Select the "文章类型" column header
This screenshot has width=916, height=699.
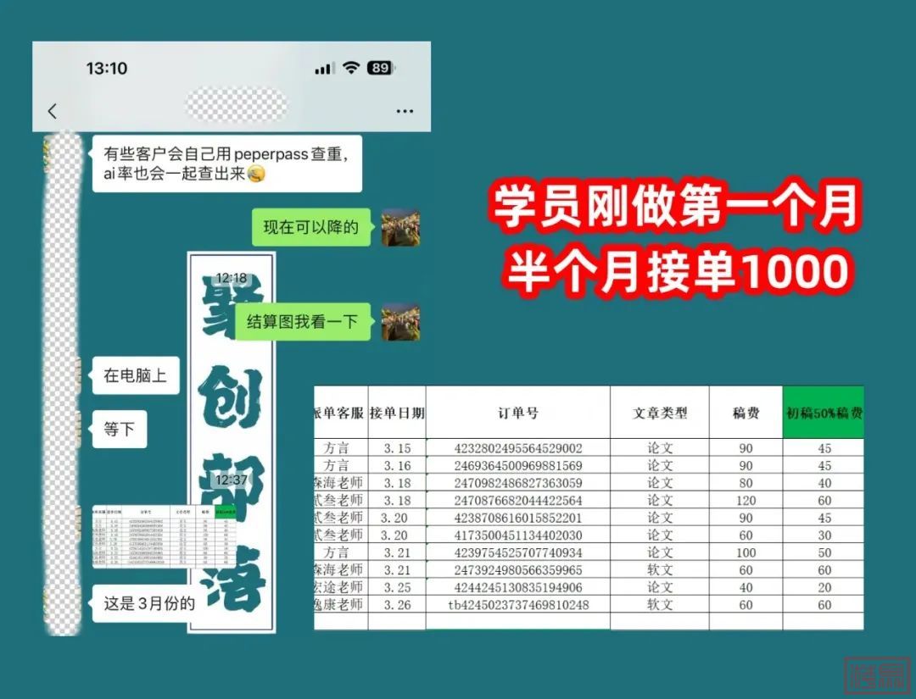click(659, 413)
